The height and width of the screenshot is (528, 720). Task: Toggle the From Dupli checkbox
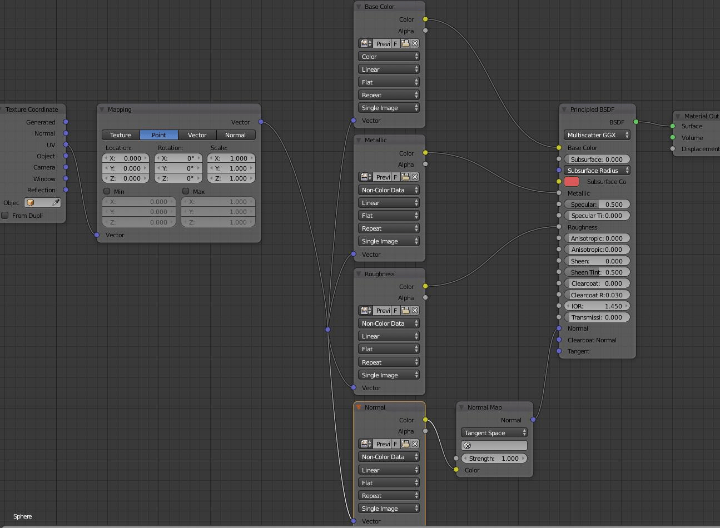click(5, 216)
